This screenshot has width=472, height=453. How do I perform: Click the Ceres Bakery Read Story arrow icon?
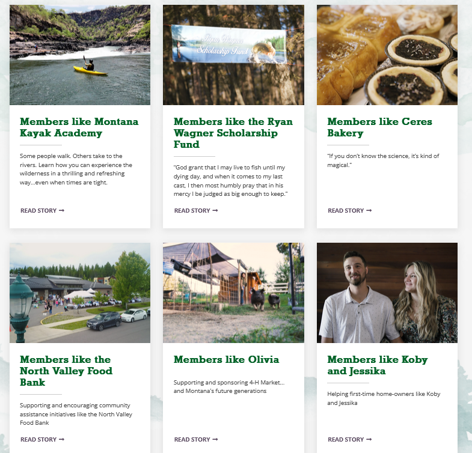point(369,210)
